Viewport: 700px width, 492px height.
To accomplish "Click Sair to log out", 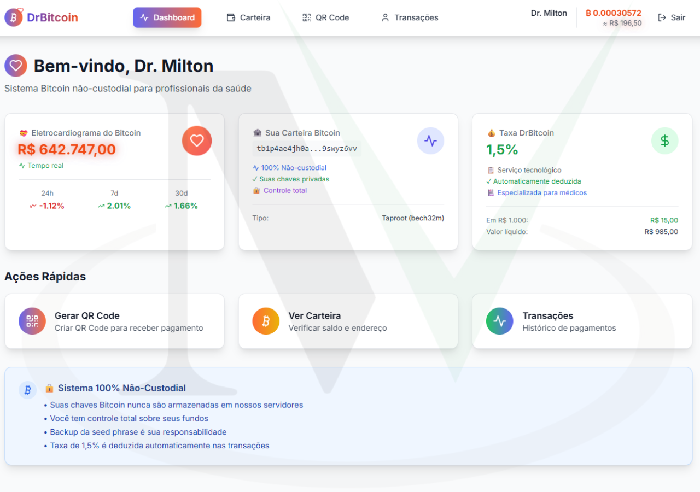I will coord(677,17).
